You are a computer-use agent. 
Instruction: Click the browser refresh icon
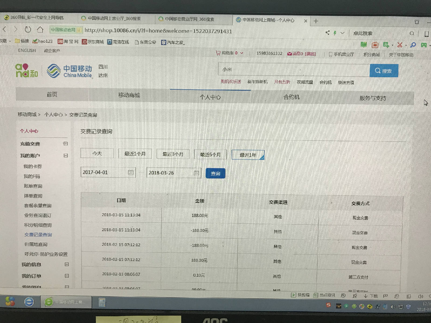click(x=28, y=29)
